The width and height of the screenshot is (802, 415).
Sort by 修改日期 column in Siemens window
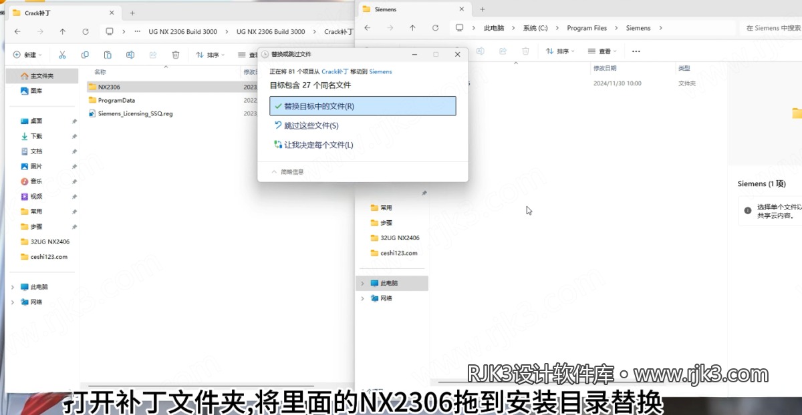coord(605,68)
